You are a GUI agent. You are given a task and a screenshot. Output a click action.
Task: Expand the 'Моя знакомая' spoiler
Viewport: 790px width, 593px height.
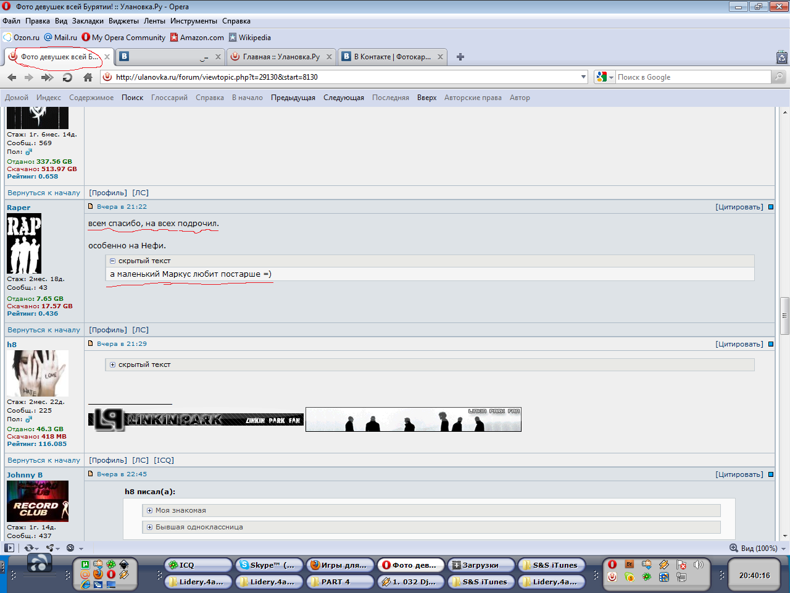point(149,511)
